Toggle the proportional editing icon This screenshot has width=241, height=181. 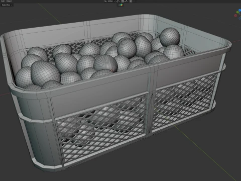[131, 1]
